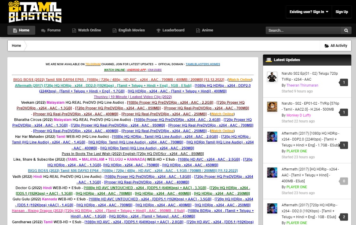The width and height of the screenshot is (356, 225).
Task: Open the Leaderboard tab
Action: coord(170,30)
